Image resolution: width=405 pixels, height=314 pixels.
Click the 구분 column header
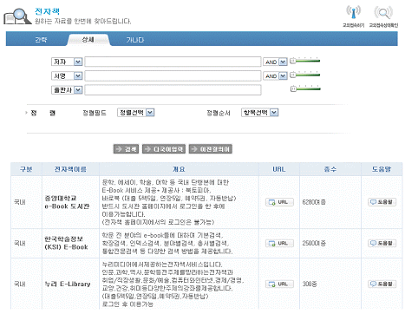26,169
